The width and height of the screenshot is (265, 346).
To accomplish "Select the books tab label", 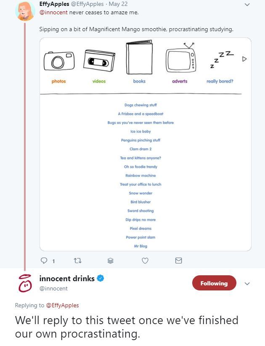I will point(139,81).
